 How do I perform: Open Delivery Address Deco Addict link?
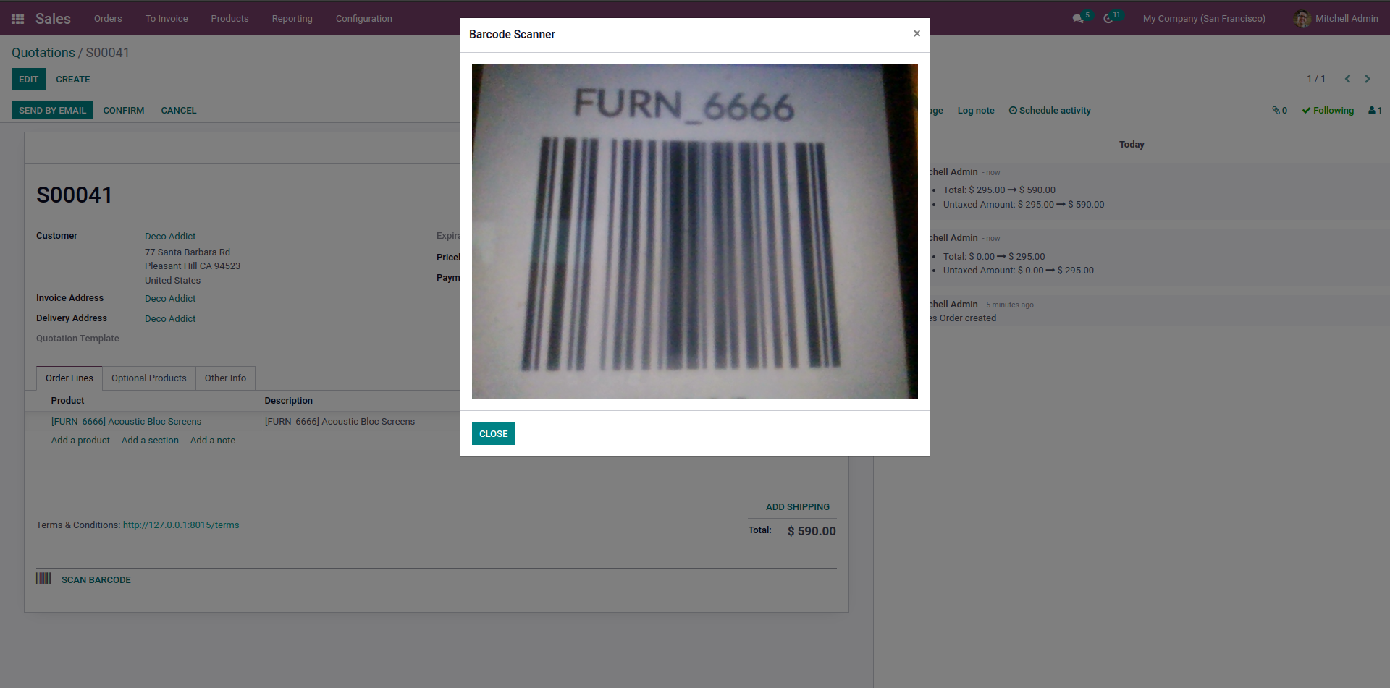click(x=170, y=319)
